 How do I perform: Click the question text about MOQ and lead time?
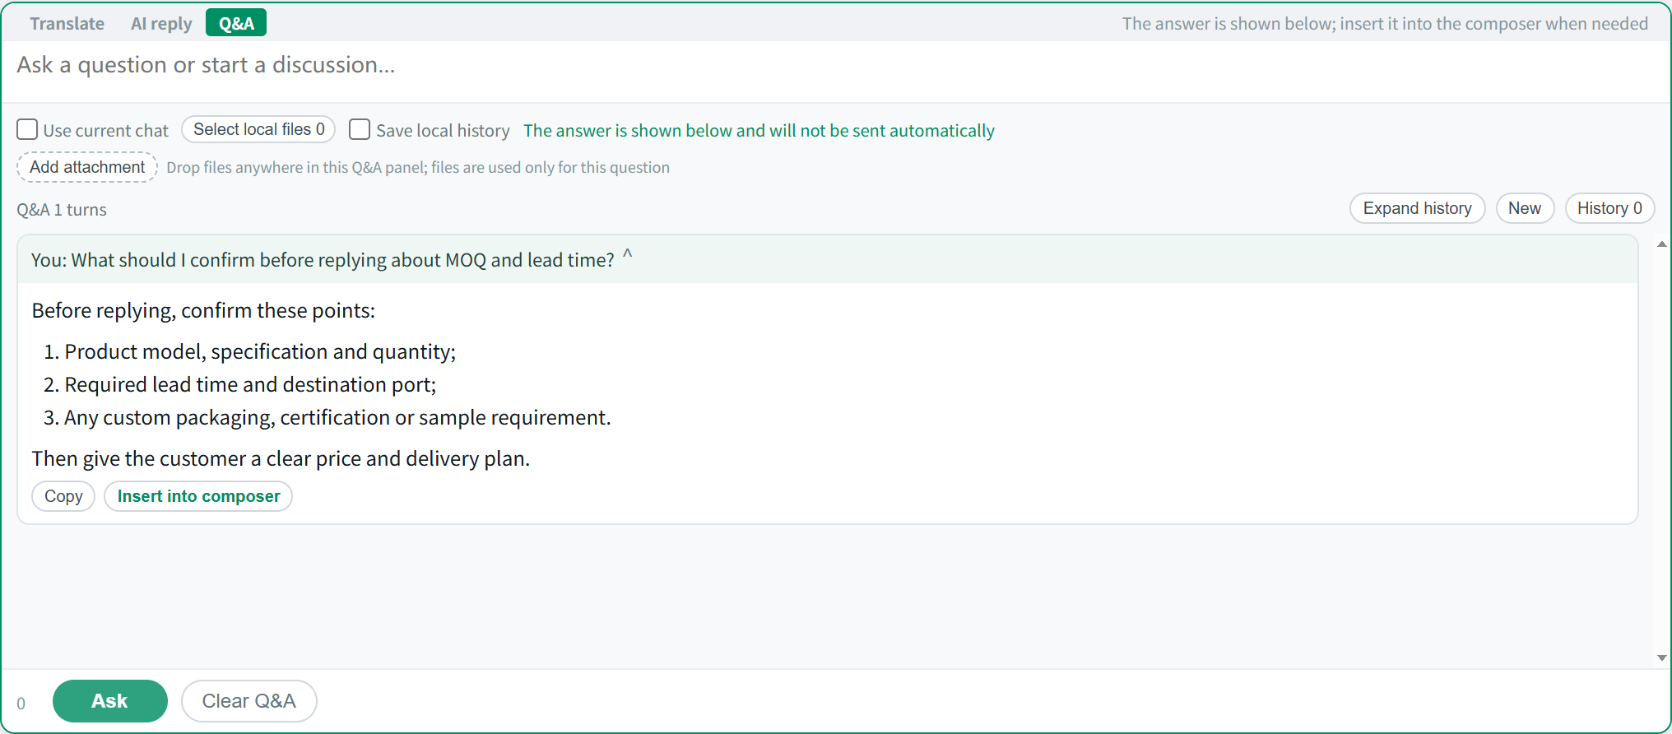(323, 260)
